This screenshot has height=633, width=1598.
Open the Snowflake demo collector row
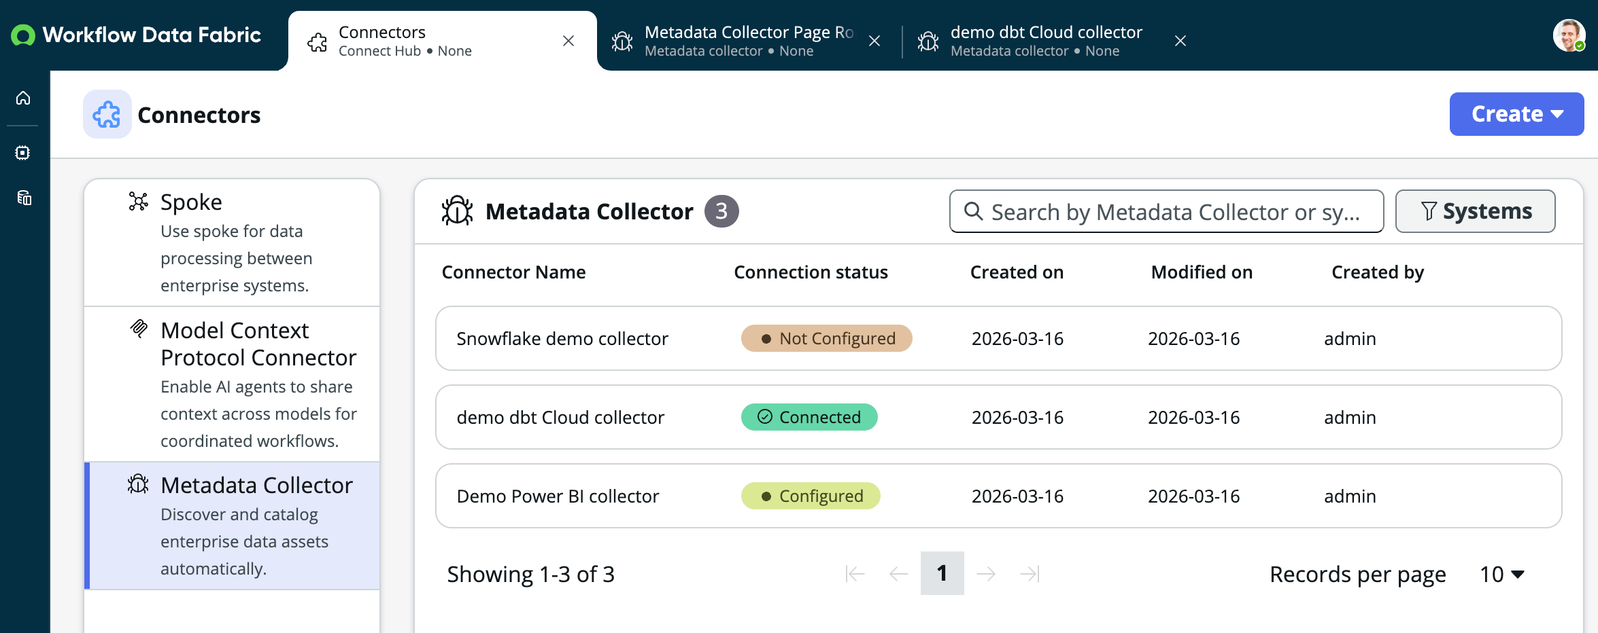(998, 338)
